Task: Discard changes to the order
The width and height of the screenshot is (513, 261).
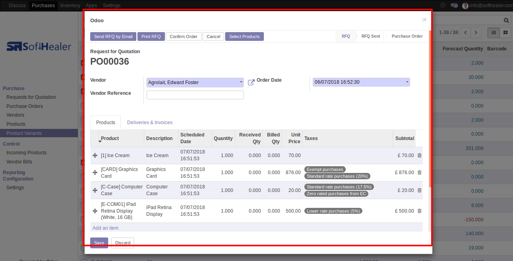Action: 123,243
